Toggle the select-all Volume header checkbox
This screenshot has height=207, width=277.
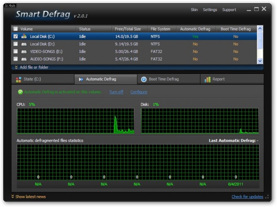click(x=15, y=29)
